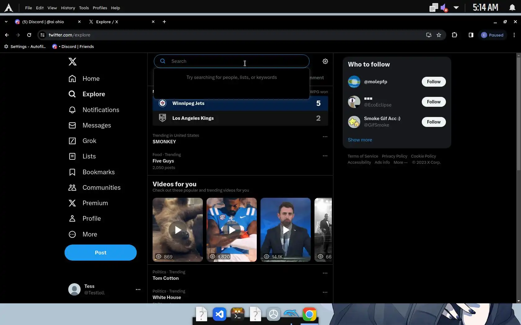Open terminal app in dock
521x325 pixels.
click(238, 314)
